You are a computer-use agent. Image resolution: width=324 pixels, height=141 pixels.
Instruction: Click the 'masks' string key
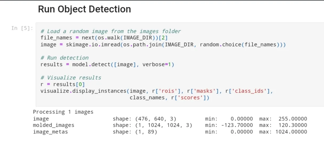click(205, 91)
